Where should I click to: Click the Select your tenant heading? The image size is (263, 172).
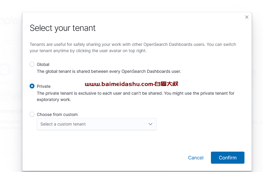click(63, 28)
